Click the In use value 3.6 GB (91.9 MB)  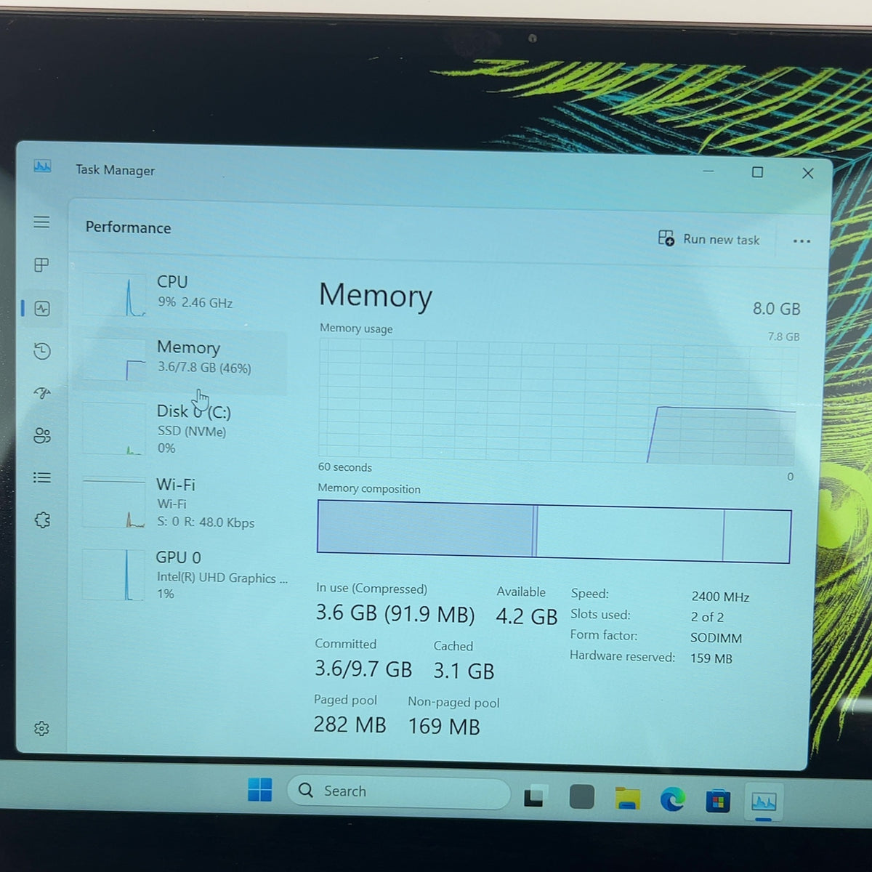(395, 614)
